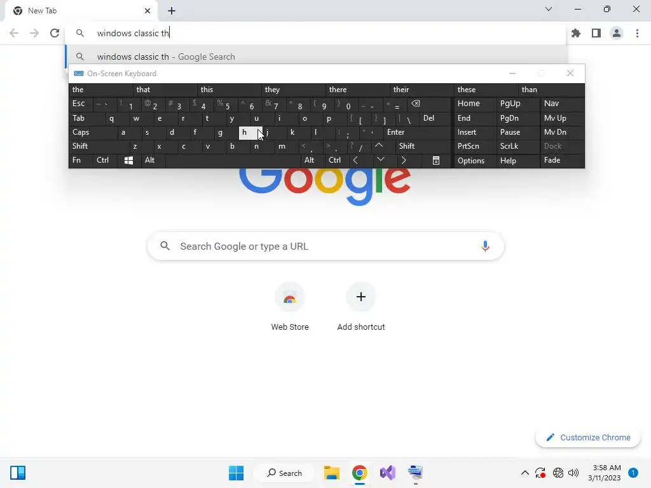The width and height of the screenshot is (651, 488).
Task: Choose the prediction 'they'
Action: (x=294, y=90)
